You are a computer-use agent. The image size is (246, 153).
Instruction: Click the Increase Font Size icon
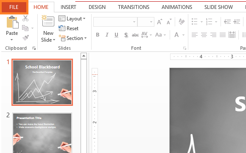tap(160, 22)
